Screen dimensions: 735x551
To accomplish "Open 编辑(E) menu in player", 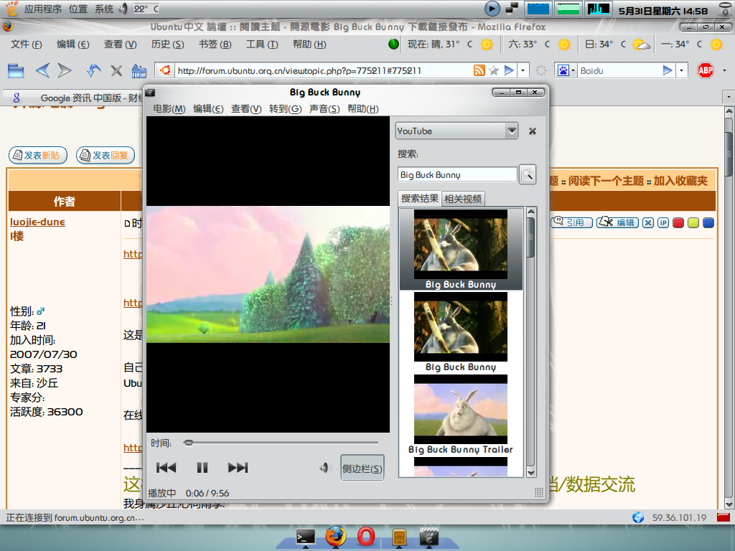I will tap(208, 109).
